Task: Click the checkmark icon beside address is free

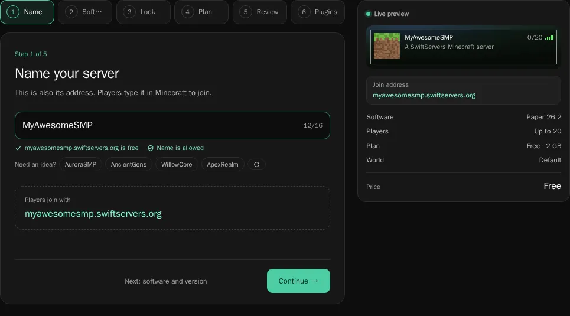Action: point(18,148)
